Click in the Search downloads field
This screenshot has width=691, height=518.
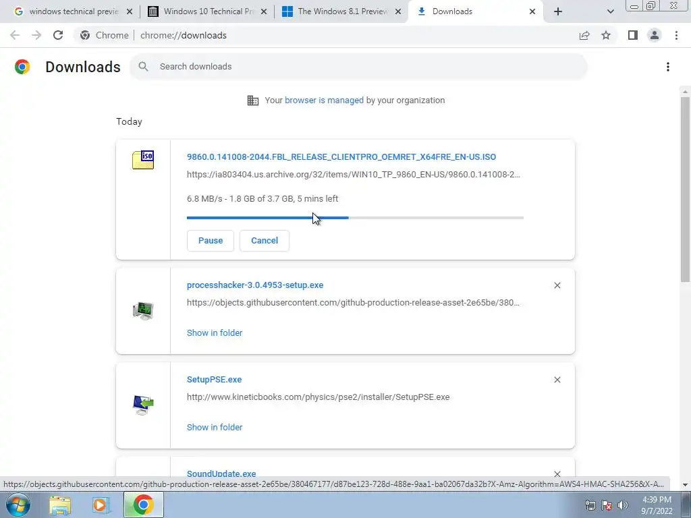pos(358,67)
